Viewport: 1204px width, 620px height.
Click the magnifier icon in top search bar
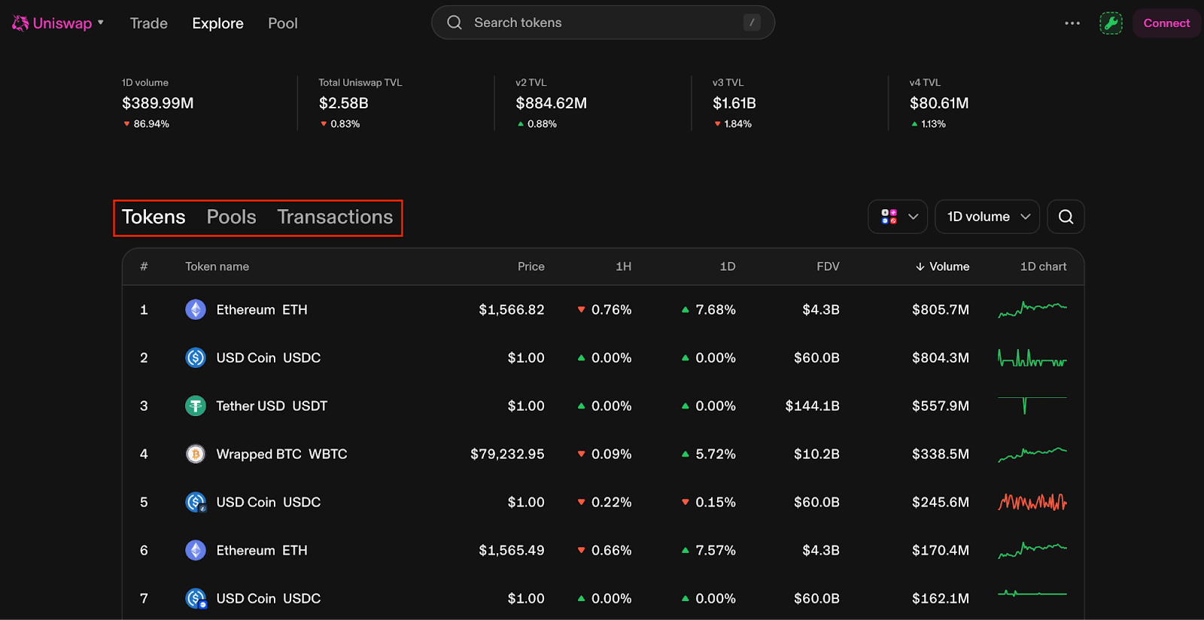point(455,23)
